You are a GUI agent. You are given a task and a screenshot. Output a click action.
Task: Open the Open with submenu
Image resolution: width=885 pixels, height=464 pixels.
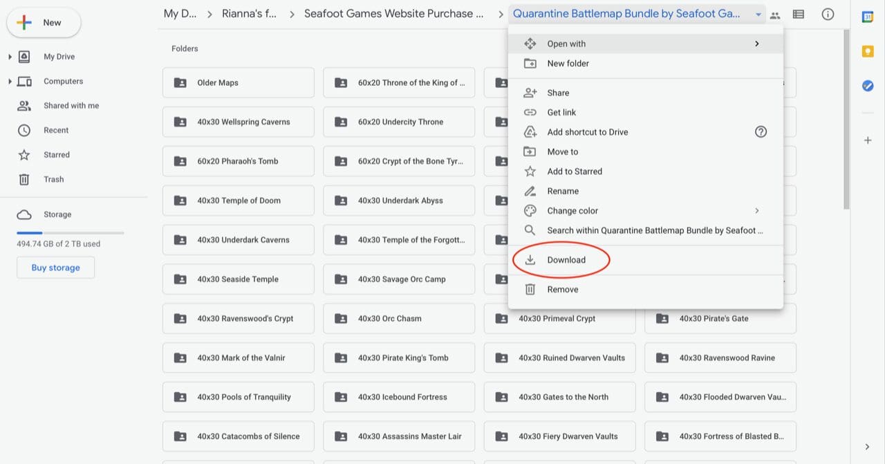click(566, 43)
